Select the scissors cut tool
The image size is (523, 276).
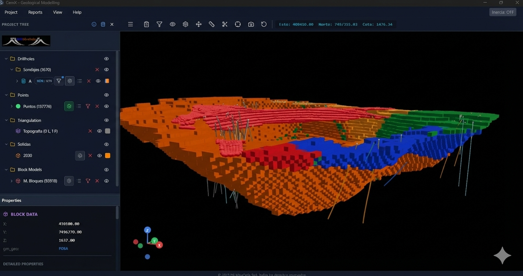(x=225, y=24)
